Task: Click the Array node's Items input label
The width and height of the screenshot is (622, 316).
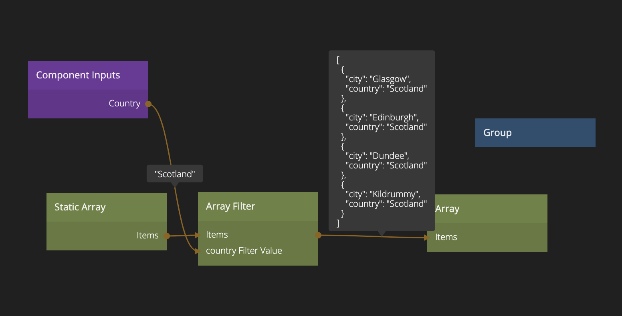Action: 446,237
